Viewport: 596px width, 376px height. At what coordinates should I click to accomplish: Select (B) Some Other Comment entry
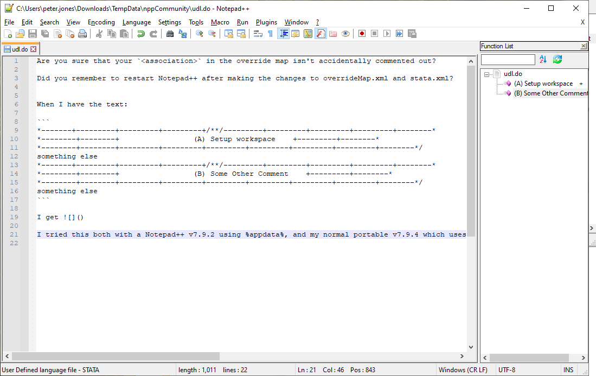tap(551, 93)
